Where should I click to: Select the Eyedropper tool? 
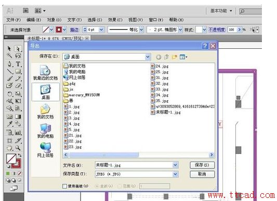(x=10, y=124)
